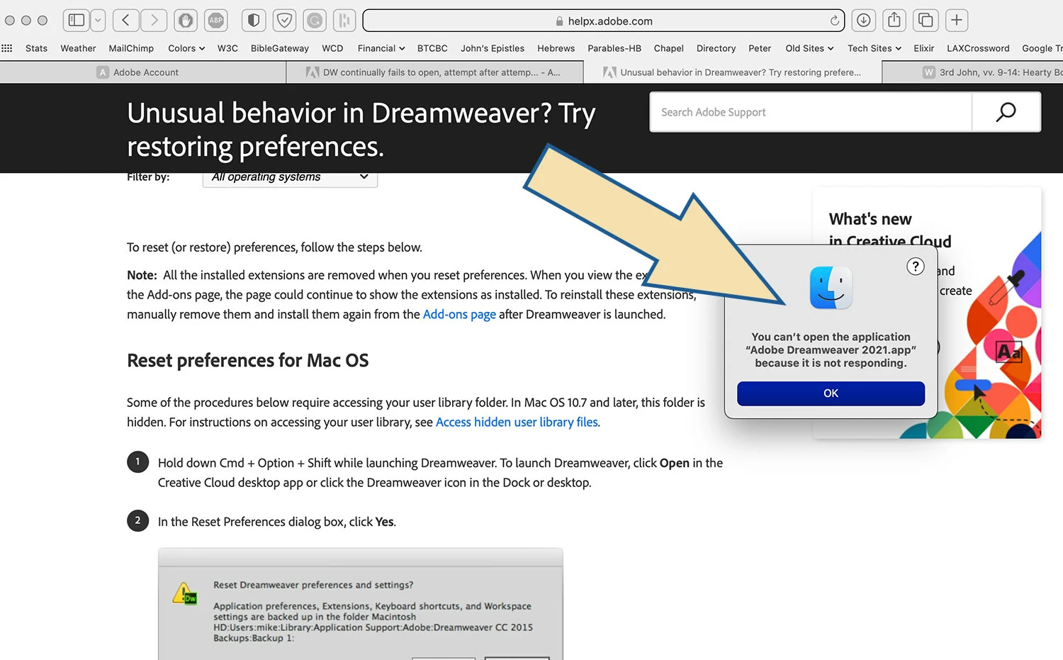Image resolution: width=1063 pixels, height=660 pixels.
Task: Select the Unusual behavior in Dreamweaver tab
Action: (x=733, y=72)
